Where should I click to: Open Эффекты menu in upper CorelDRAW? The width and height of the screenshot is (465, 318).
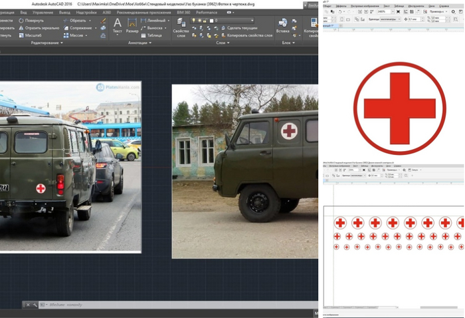tap(341, 6)
